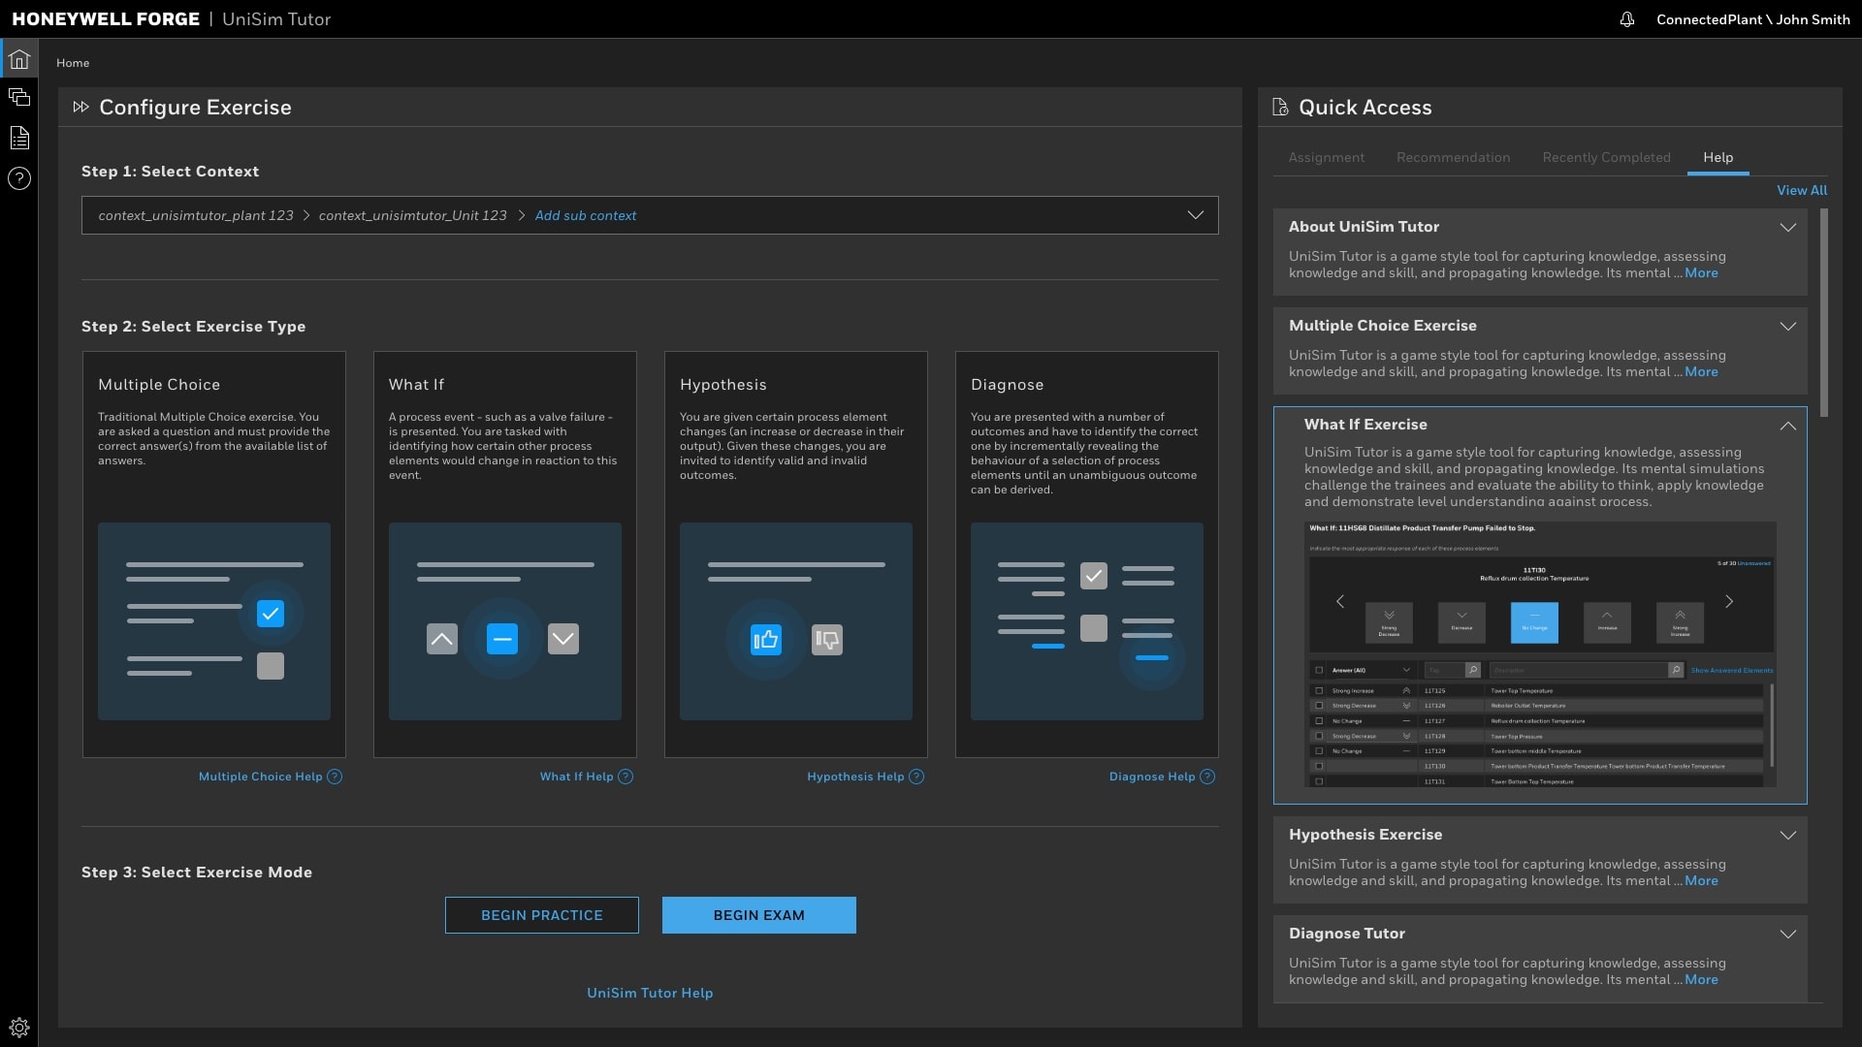Select the Help tab in Quick Access
The image size is (1862, 1047).
[1718, 157]
